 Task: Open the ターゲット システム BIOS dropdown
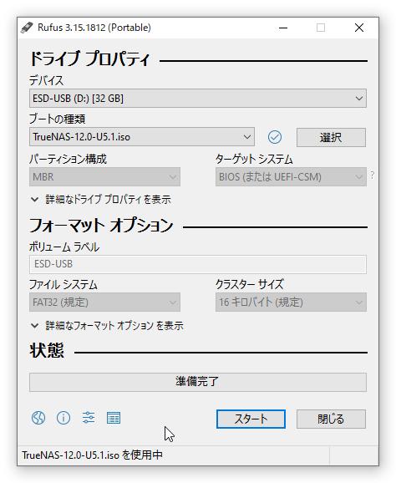291,177
